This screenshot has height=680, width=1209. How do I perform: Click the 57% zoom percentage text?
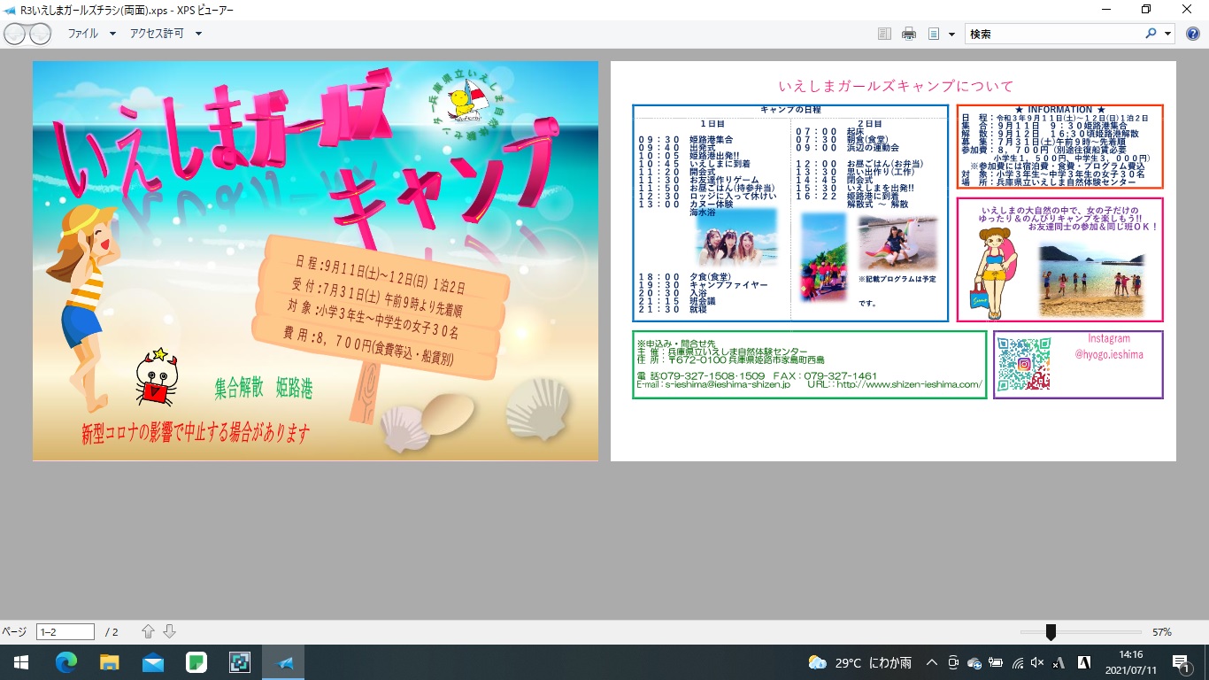pos(1161,632)
